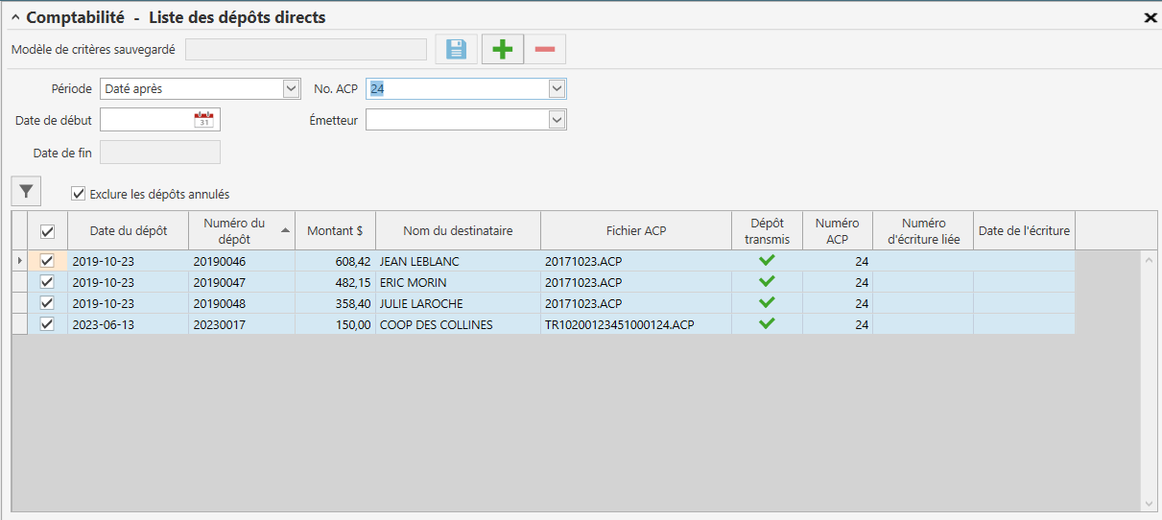Sort by the Date de l'écriture column header
This screenshot has width=1162, height=520.
coord(1024,230)
